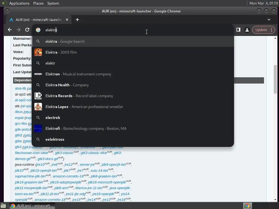Click the window menu button in title bar
Image resolution: width=279 pixels, height=209 pixels.
(x=7, y=11)
